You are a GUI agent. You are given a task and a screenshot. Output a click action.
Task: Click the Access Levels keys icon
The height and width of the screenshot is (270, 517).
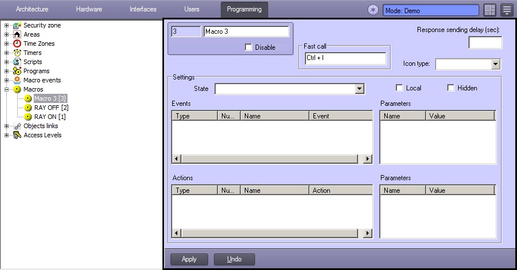(17, 135)
